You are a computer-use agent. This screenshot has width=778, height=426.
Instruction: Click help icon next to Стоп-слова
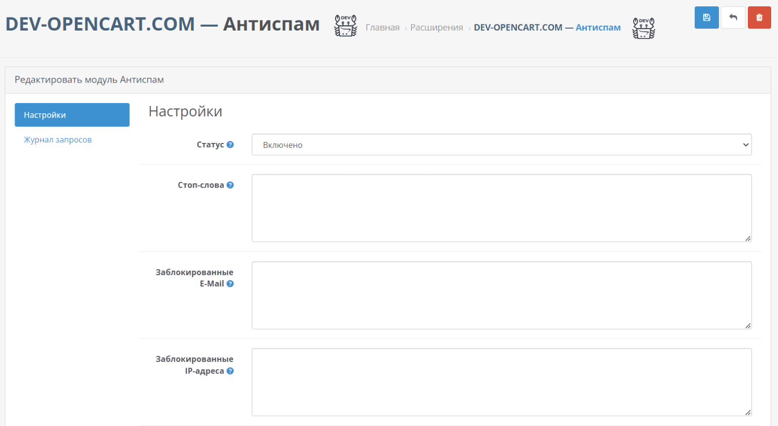(230, 185)
